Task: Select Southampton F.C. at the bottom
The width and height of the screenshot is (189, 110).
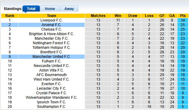Action: pos(52,107)
